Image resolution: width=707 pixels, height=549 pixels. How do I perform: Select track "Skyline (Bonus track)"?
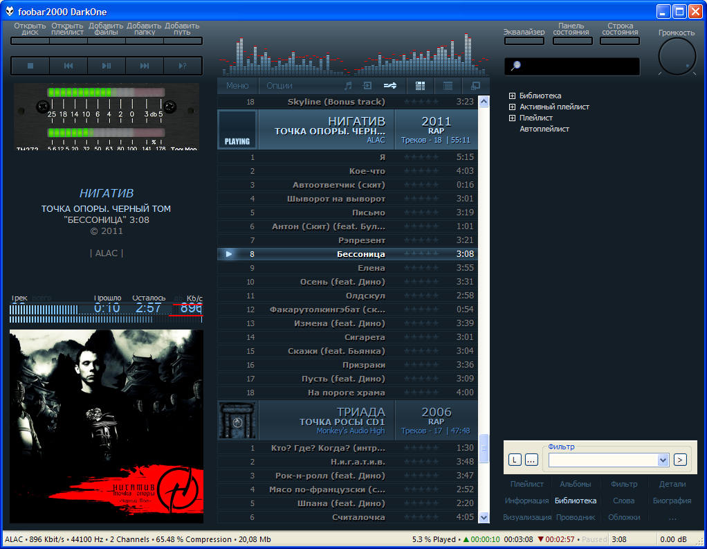pyautogui.click(x=347, y=102)
